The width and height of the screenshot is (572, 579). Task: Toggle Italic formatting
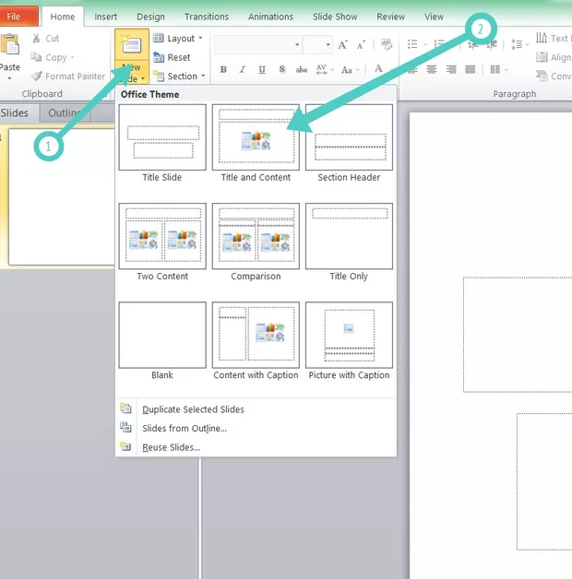click(241, 70)
